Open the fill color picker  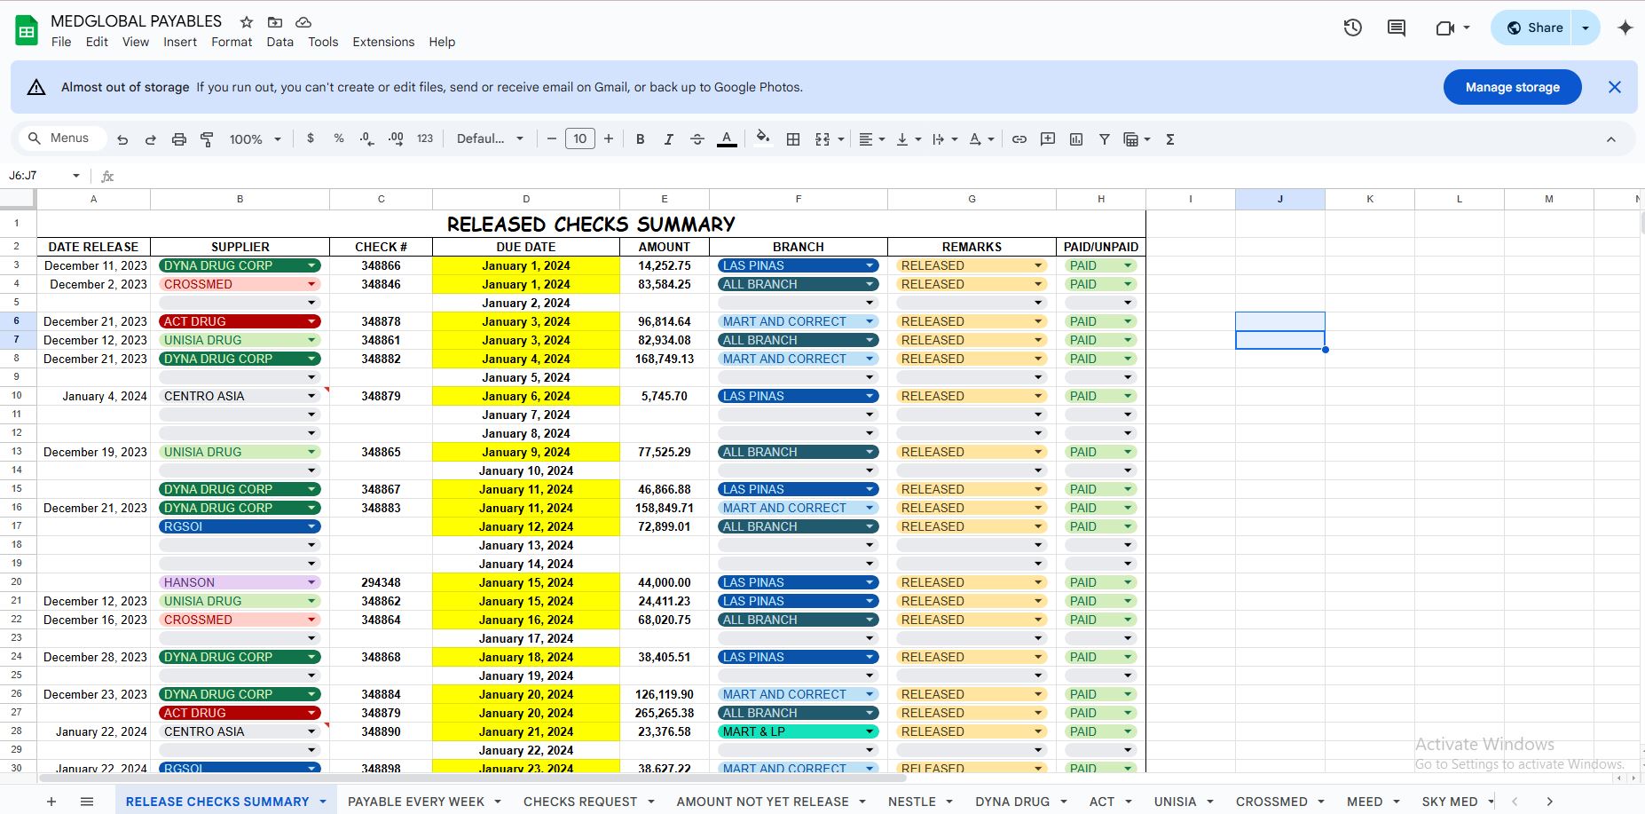[x=762, y=139]
